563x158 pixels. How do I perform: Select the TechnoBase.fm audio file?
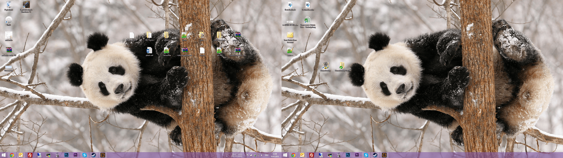point(308,6)
